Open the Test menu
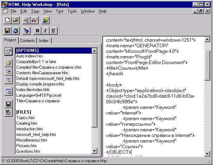 tap(60, 11)
